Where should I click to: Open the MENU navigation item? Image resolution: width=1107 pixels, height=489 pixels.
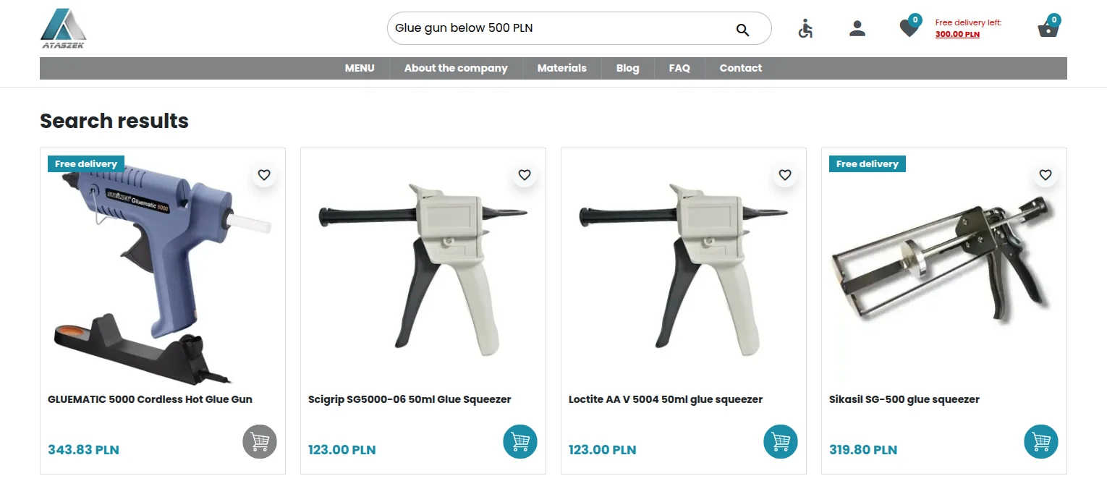click(x=360, y=68)
